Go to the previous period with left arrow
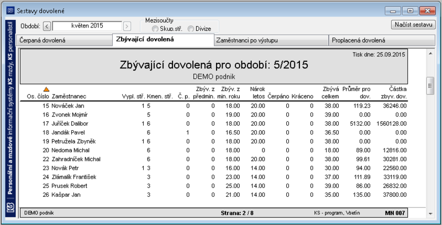This screenshot has height=225, width=442. point(47,26)
